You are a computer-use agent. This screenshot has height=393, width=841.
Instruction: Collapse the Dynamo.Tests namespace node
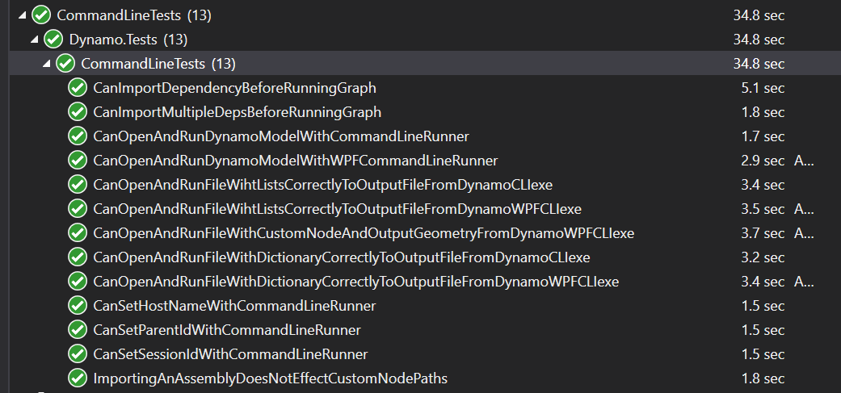(34, 40)
